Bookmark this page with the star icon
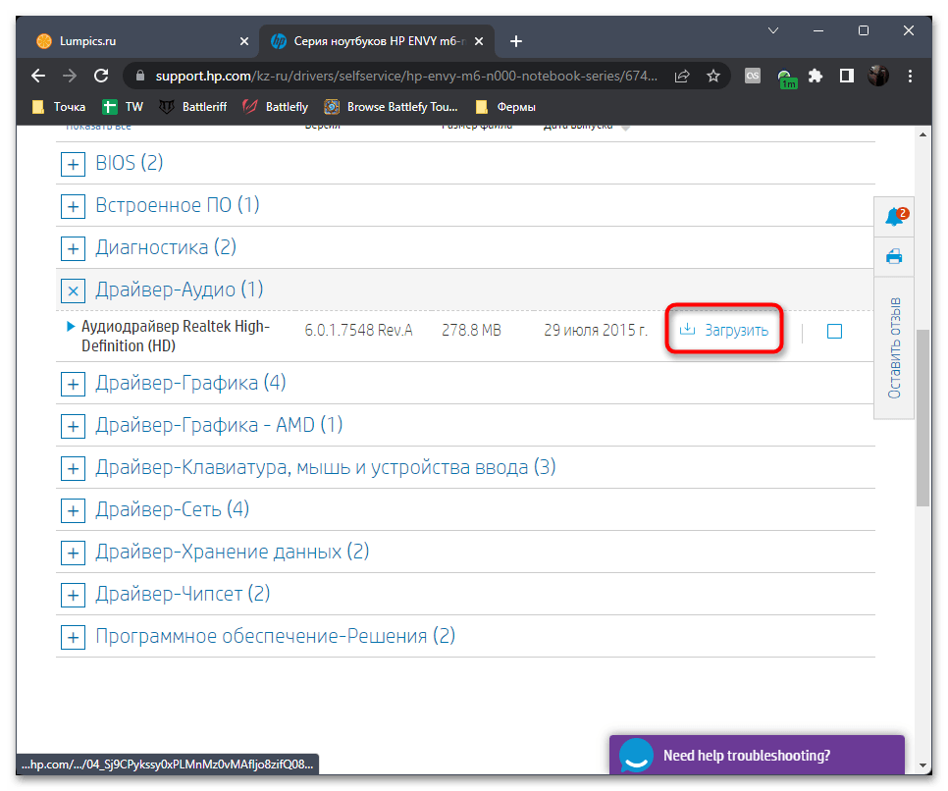The image size is (948, 791). coord(713,76)
